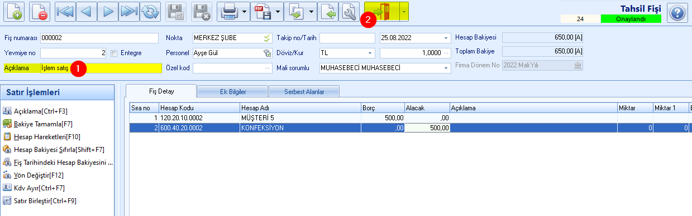Click the Hesap Bakiyesi value field

(543, 37)
